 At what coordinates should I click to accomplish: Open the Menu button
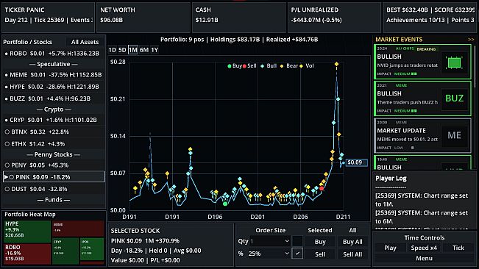click(425, 258)
